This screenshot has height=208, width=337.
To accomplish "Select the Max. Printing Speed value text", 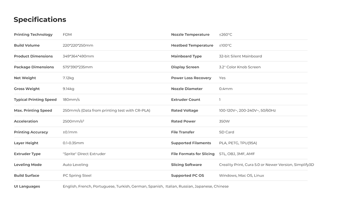I will click(106, 111).
